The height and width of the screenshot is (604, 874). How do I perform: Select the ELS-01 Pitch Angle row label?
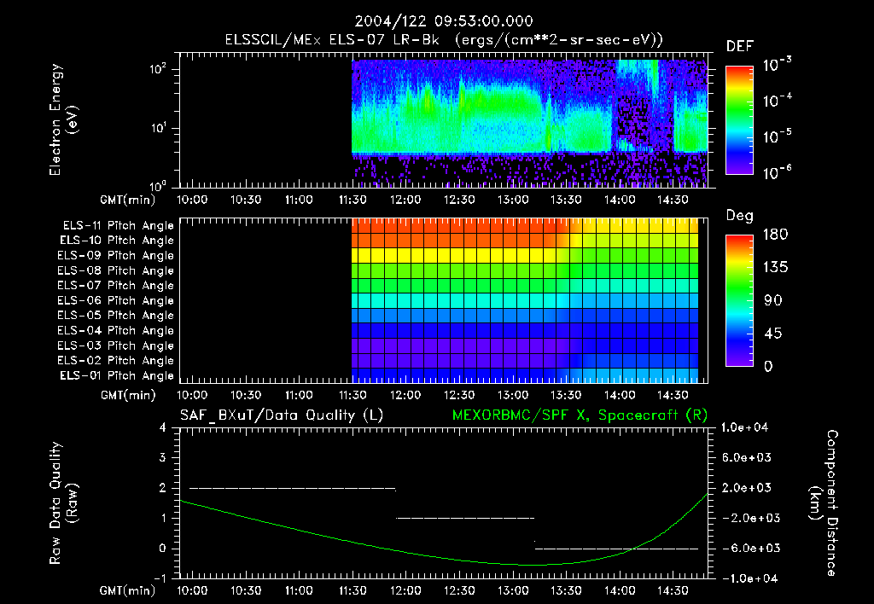pyautogui.click(x=117, y=375)
